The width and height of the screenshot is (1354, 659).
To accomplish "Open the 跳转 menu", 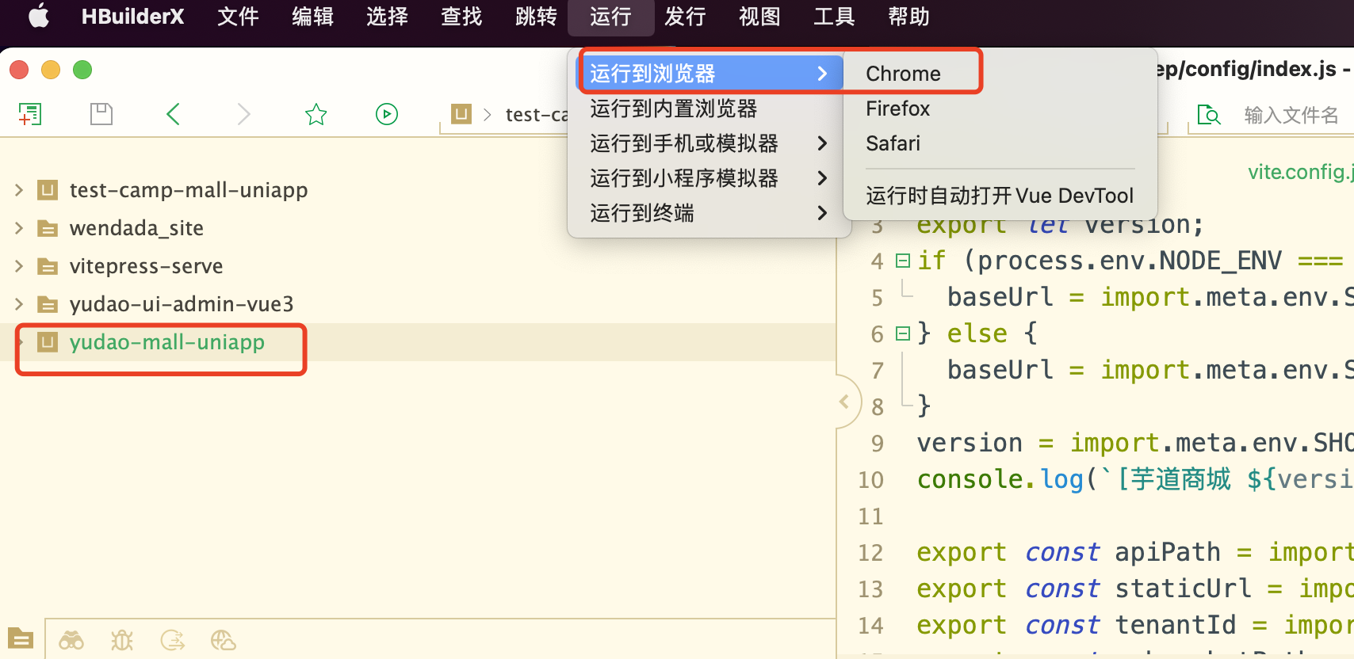I will coord(536,16).
